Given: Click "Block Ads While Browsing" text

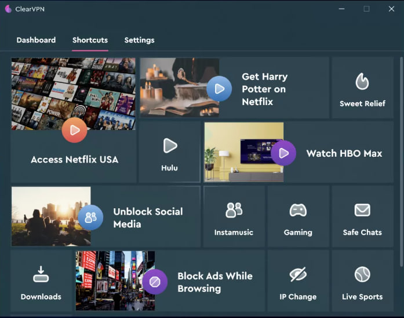Looking at the screenshot, I should point(215,282).
